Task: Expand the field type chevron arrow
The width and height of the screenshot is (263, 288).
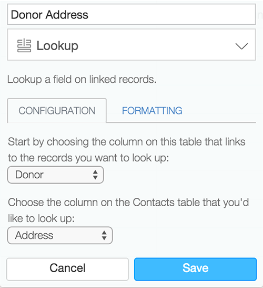Action: [x=241, y=46]
